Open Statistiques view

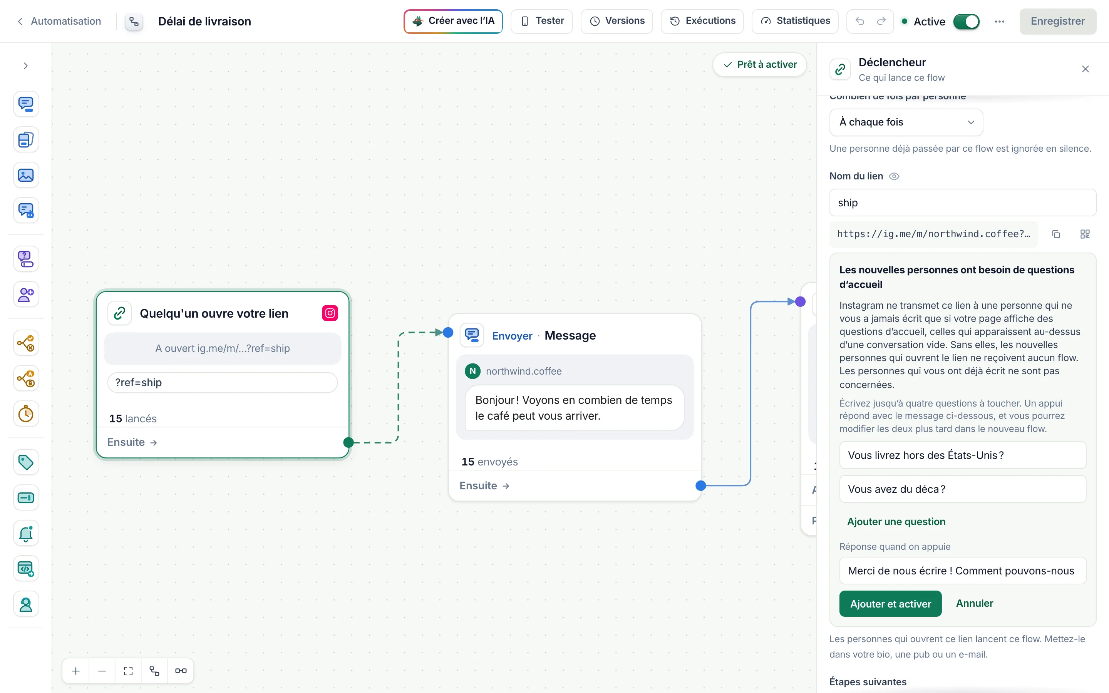click(795, 21)
